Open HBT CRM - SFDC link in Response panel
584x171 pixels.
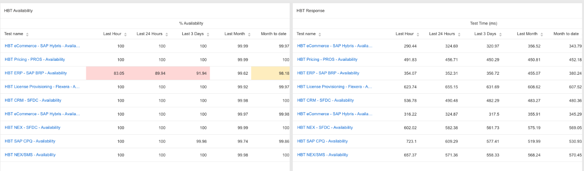tap(326, 100)
